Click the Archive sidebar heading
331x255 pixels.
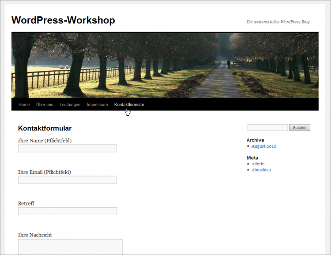pos(255,140)
